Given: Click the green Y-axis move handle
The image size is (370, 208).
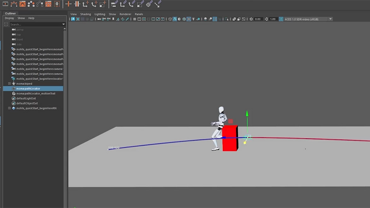Looking at the screenshot, I should [247, 113].
